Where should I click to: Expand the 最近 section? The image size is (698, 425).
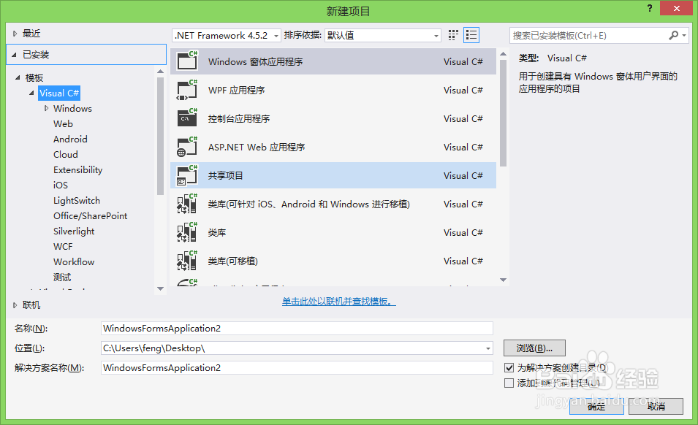15,34
